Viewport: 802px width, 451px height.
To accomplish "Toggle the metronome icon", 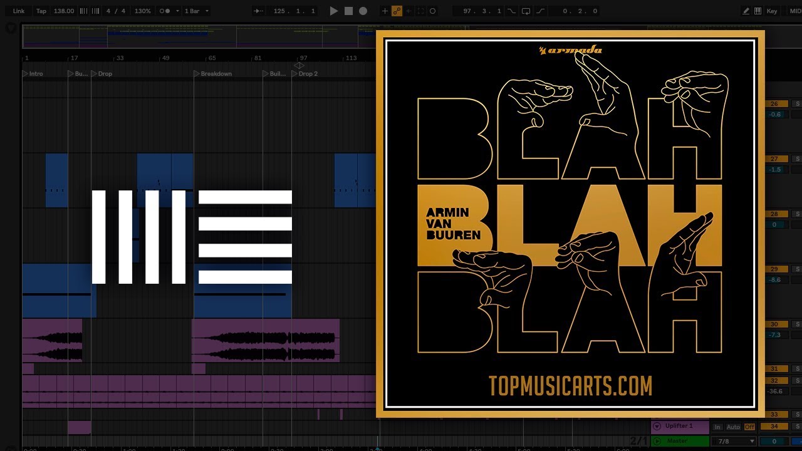I will 164,11.
